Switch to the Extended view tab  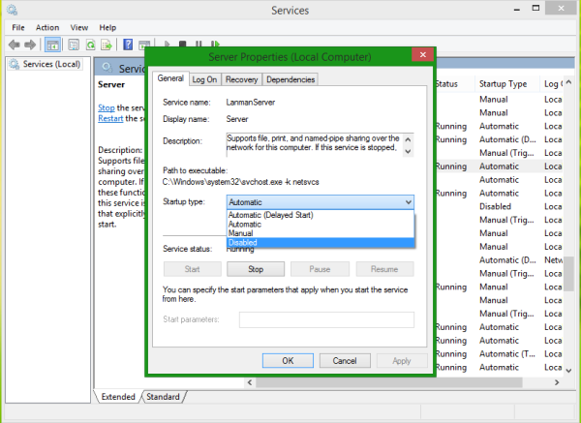[118, 397]
